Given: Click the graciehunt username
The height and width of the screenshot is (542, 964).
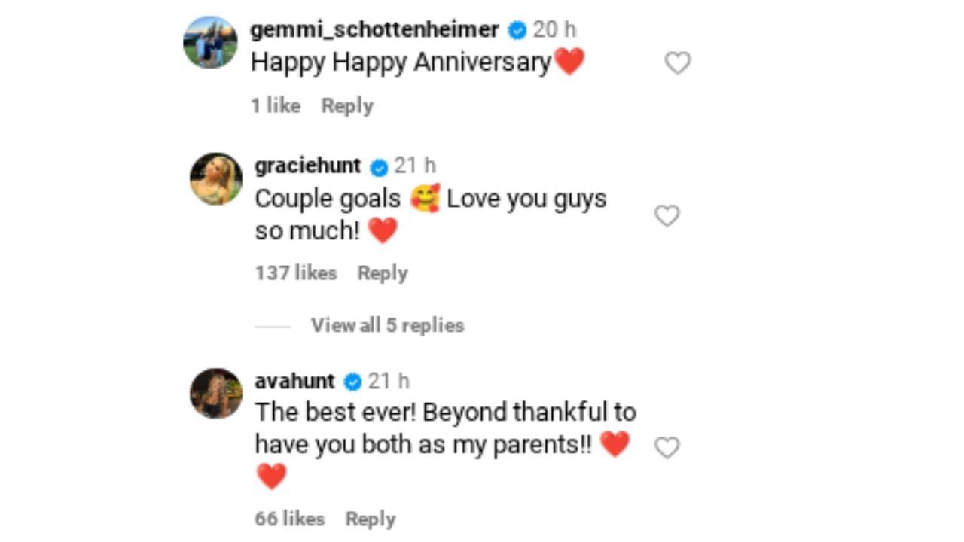Looking at the screenshot, I should pos(308,166).
